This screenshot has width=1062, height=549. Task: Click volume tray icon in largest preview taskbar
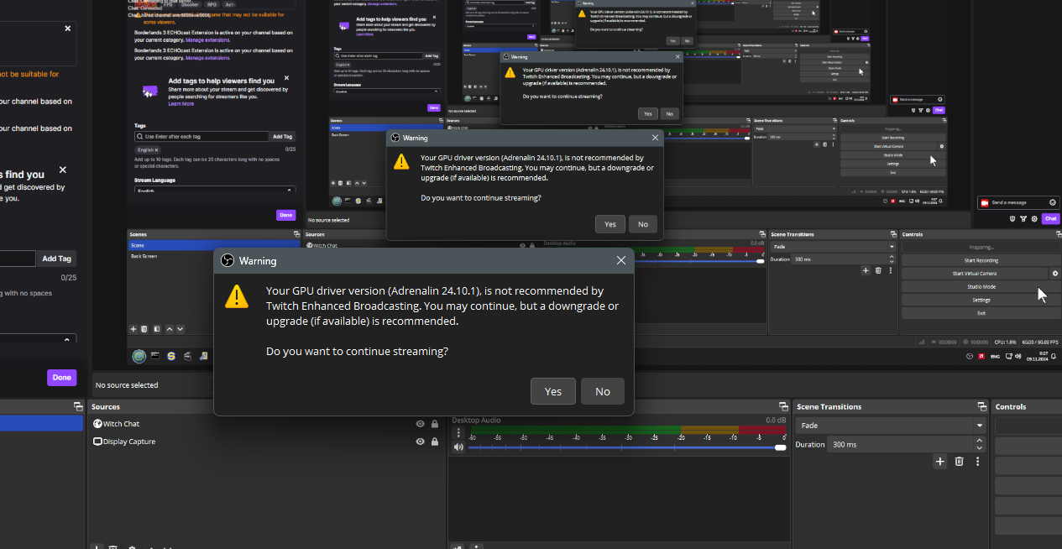(1018, 356)
